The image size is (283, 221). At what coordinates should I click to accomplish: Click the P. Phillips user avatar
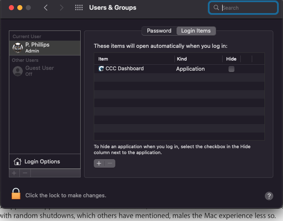point(18,47)
